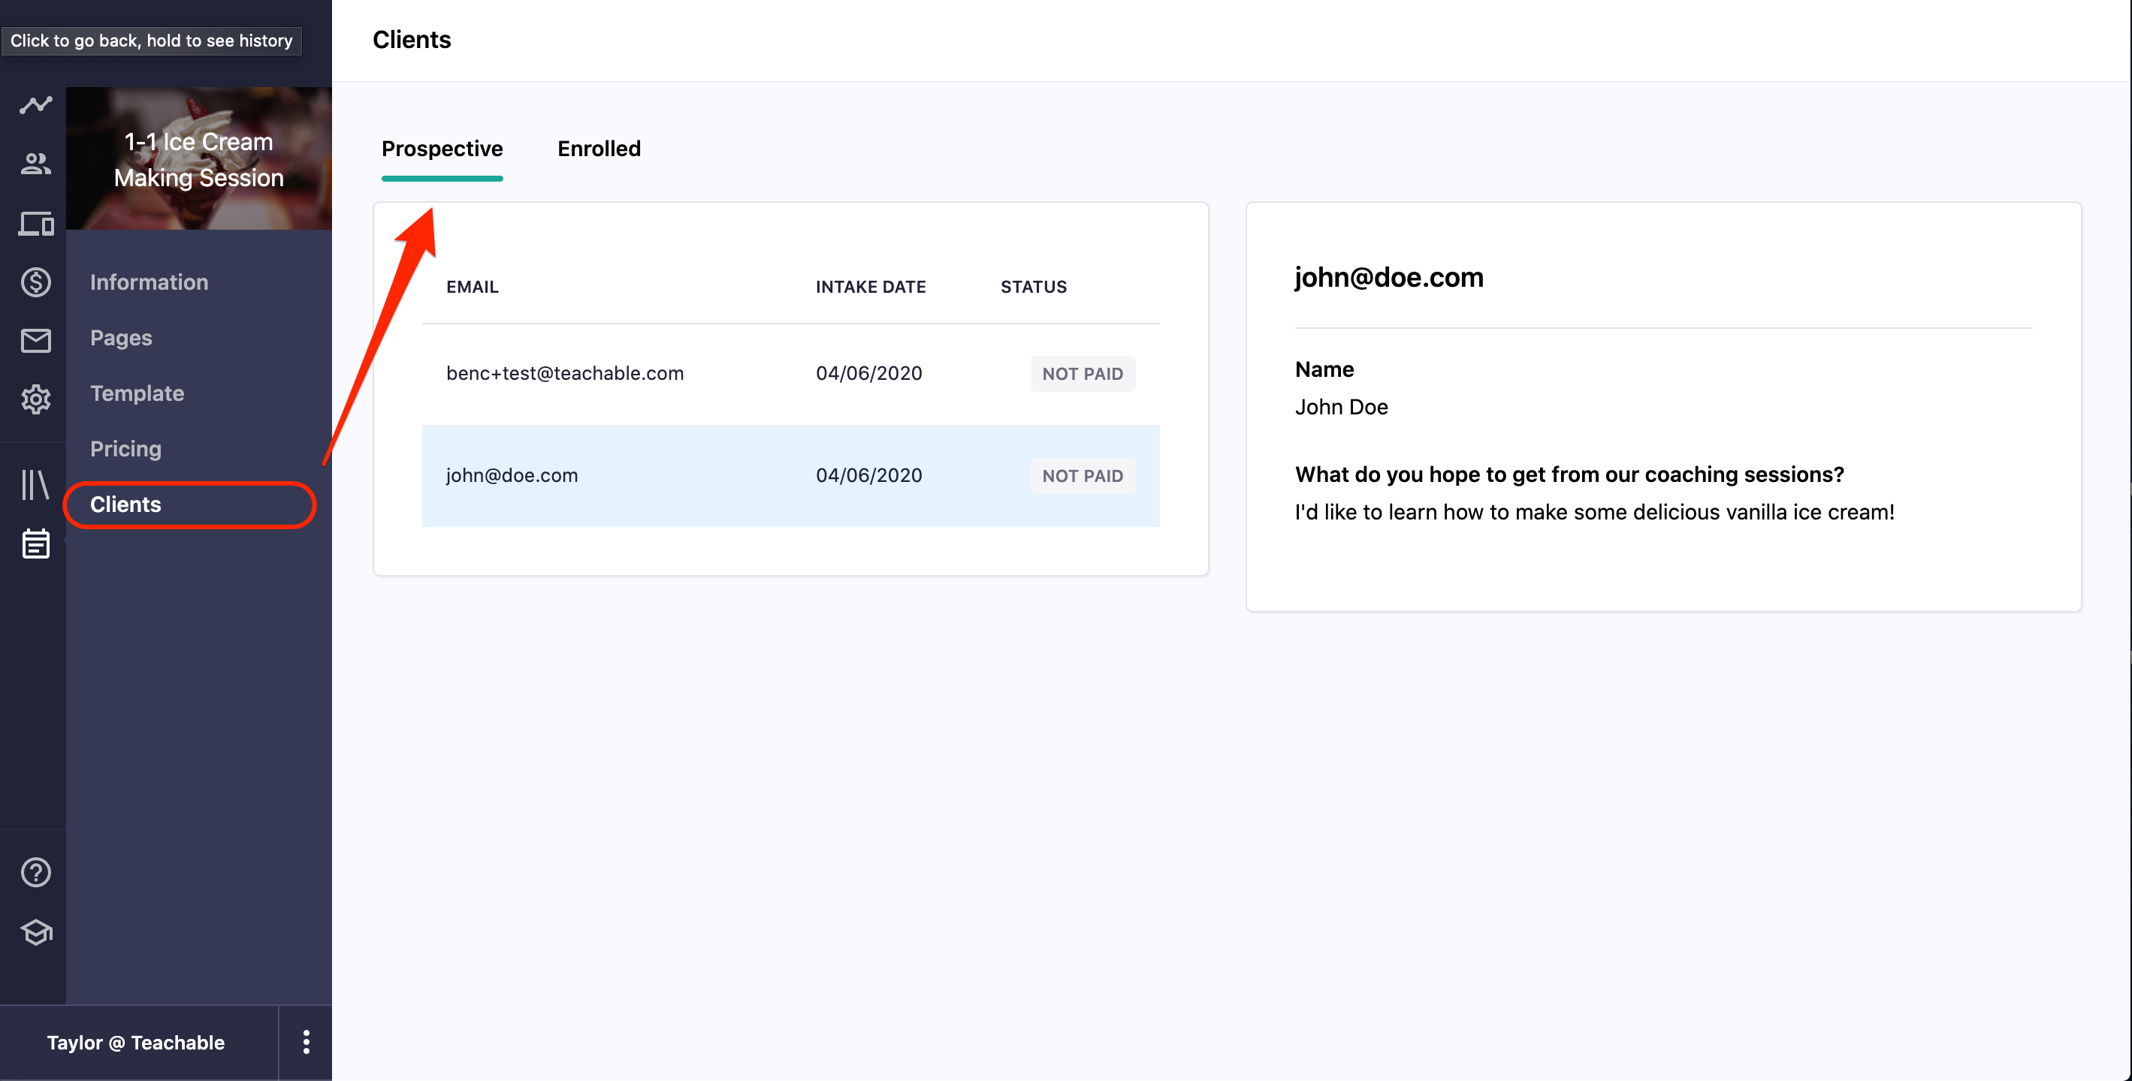Open the Site devices icon
The height and width of the screenshot is (1081, 2132).
(35, 223)
